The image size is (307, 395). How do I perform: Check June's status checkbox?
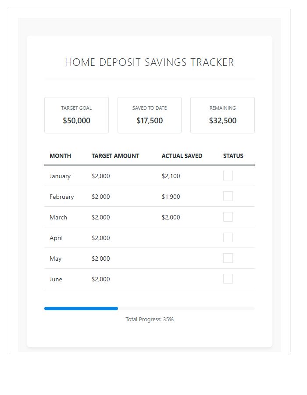pos(228,278)
